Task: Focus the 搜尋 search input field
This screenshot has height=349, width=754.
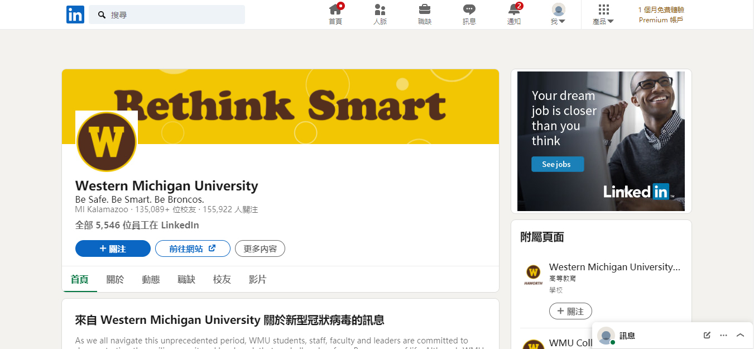Action: [x=167, y=15]
